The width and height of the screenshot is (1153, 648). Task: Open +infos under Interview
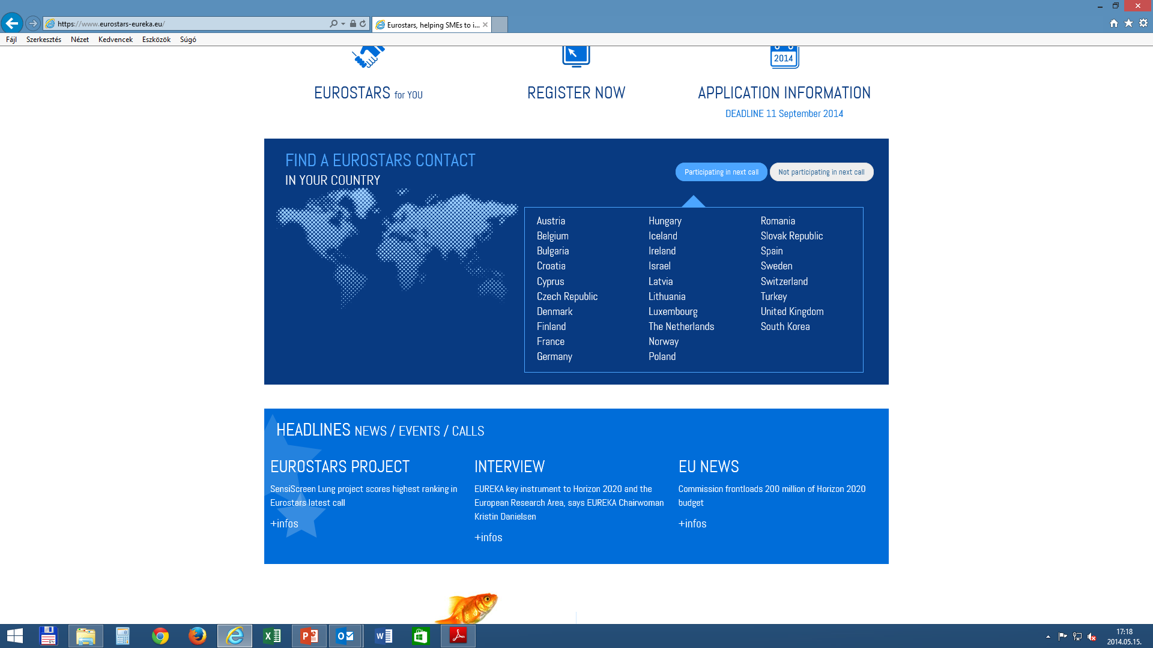click(x=488, y=538)
